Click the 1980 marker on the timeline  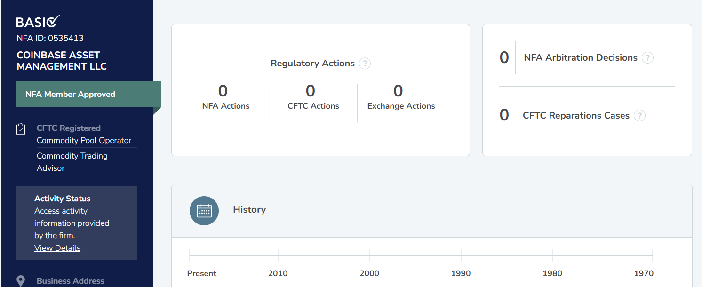[552, 273]
